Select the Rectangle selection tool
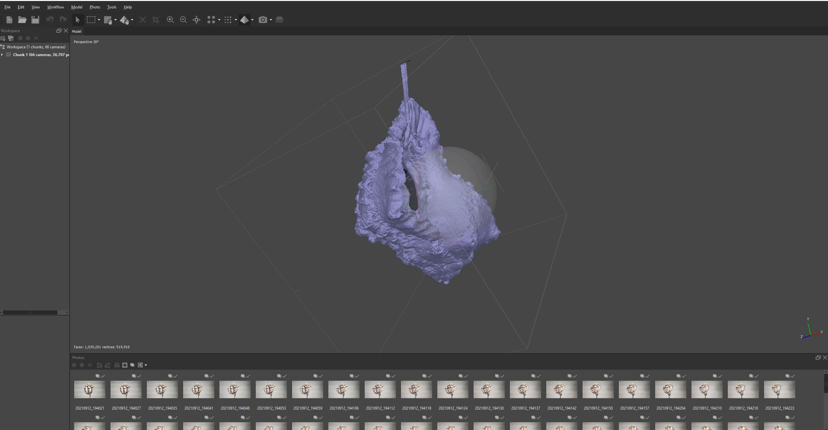 tap(91, 20)
